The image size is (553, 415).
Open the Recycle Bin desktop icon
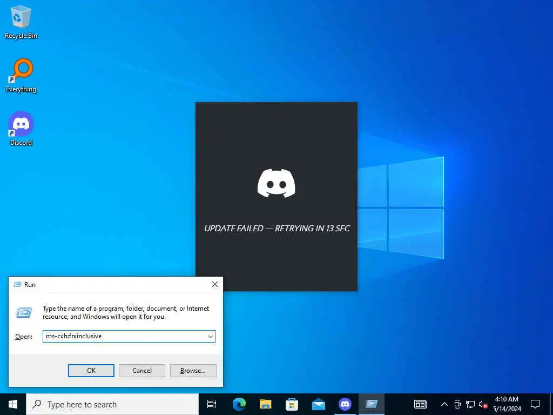tap(21, 22)
